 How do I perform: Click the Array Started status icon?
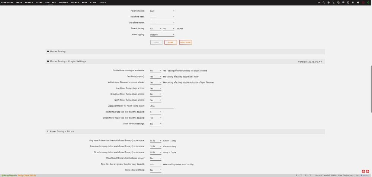pyautogui.click(x=3, y=176)
